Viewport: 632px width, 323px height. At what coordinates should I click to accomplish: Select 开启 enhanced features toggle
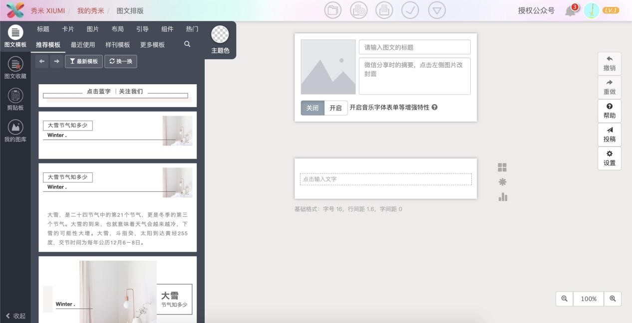[336, 108]
